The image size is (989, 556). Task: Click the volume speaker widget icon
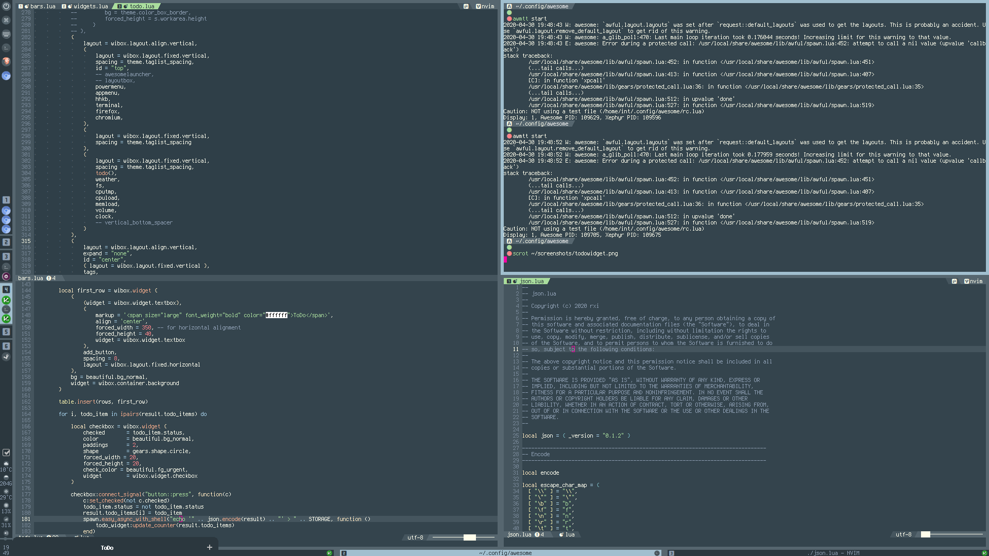[x=6, y=533]
